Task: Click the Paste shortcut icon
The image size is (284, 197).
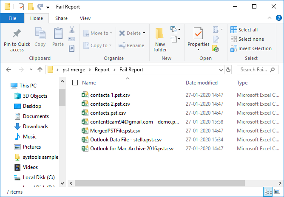Action: [x=72, y=48]
